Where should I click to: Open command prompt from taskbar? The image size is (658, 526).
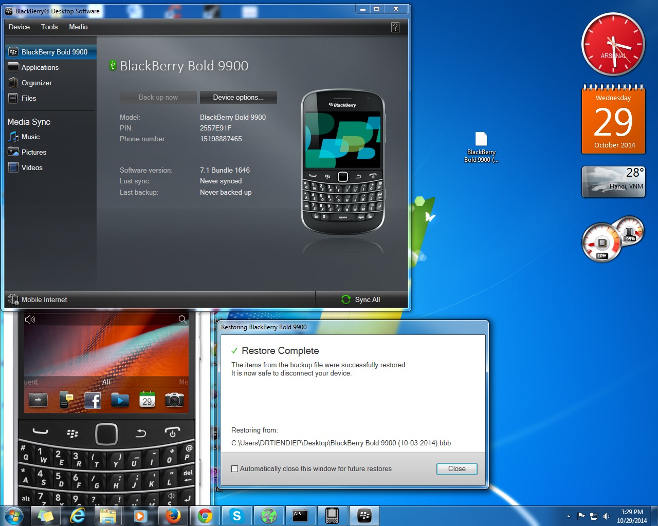click(x=300, y=516)
